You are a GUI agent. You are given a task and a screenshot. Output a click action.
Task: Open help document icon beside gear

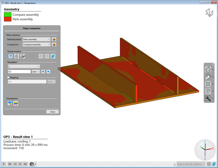(214, 164)
